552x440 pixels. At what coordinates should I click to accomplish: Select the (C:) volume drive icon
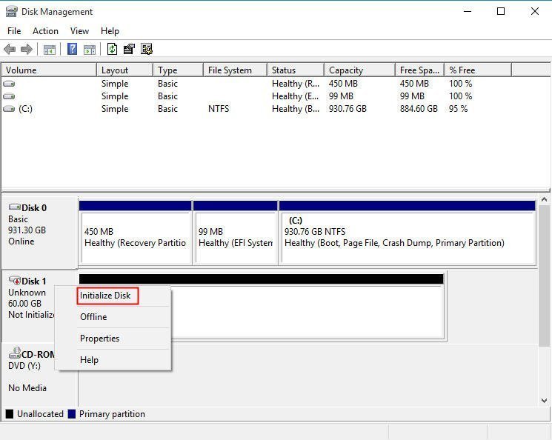[x=9, y=109]
